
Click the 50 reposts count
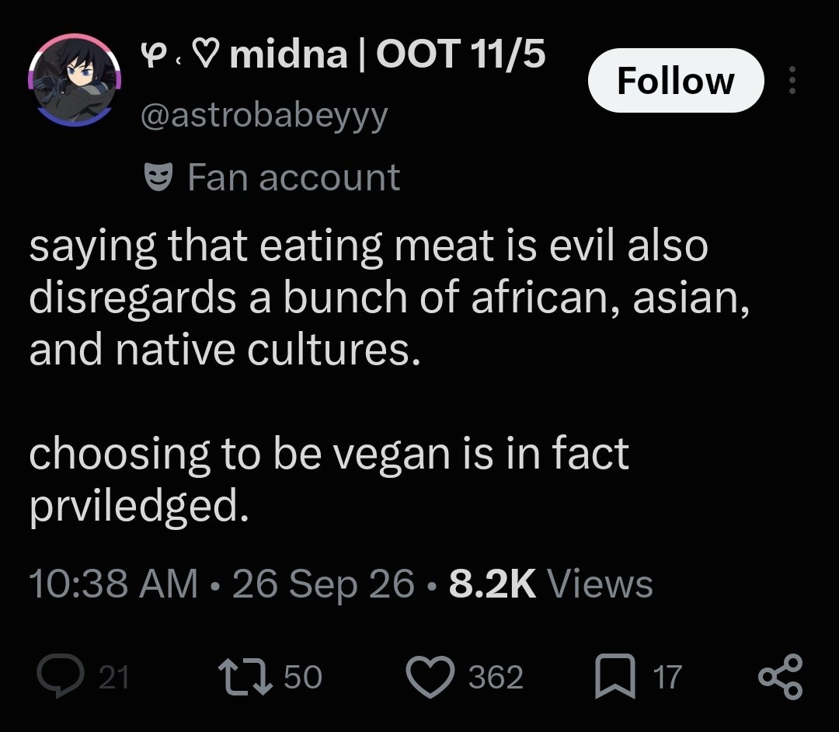point(303,677)
